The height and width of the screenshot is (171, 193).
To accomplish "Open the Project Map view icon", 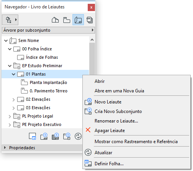I will point(55,20).
